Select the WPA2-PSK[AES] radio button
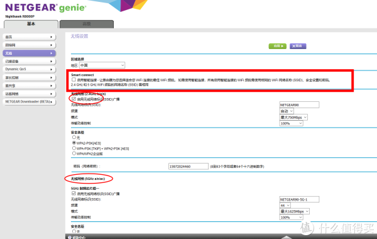 pyautogui.click(x=74, y=143)
